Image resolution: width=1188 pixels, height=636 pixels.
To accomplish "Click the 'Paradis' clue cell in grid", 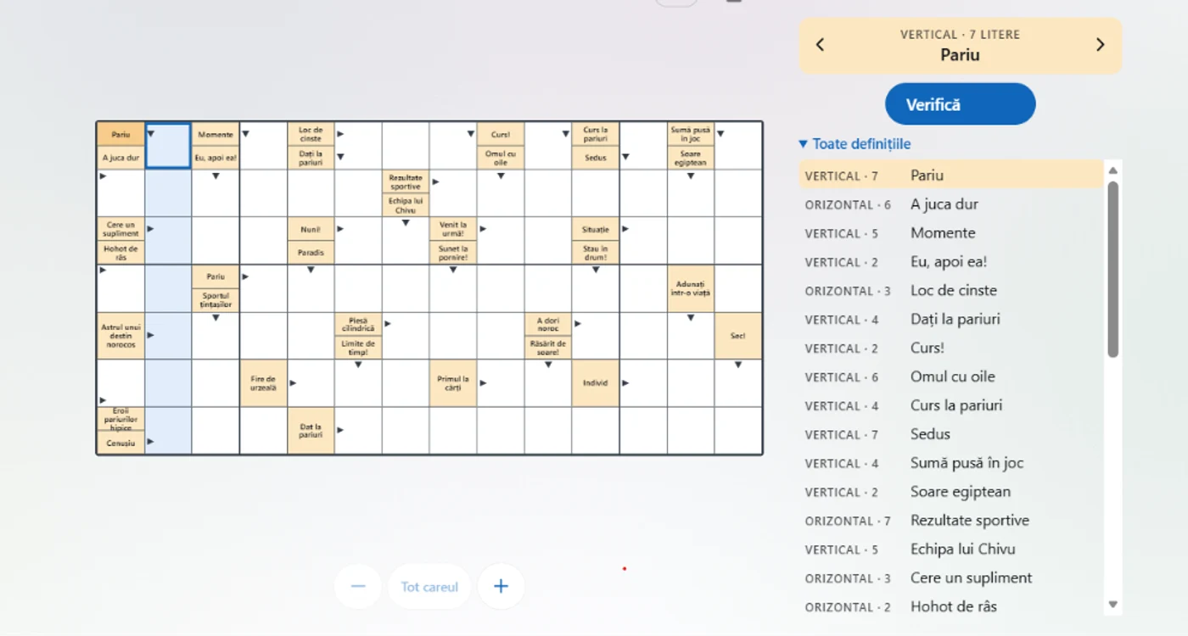I will tap(311, 253).
